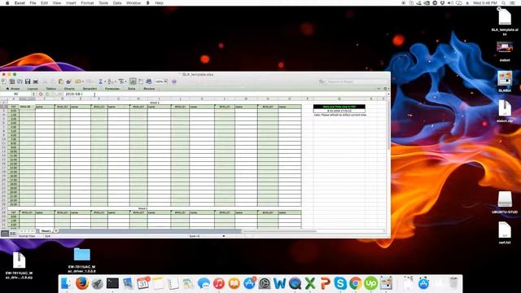Screen dimensions: 521x293
Task: Select the 'Date and Time now in PST' cell
Action: click(339, 107)
